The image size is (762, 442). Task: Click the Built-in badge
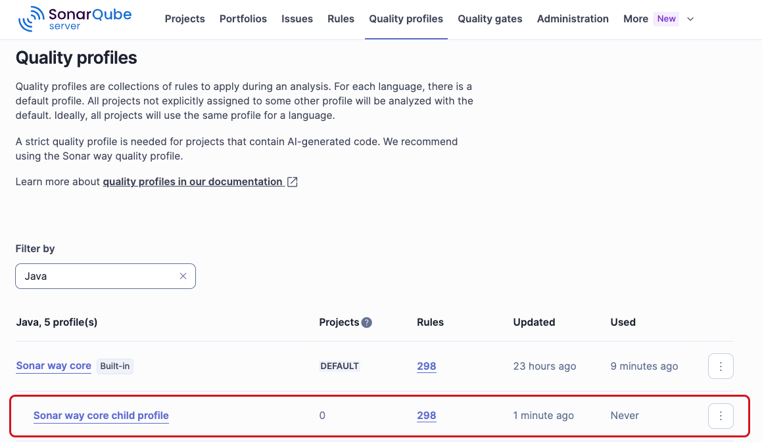tap(114, 366)
